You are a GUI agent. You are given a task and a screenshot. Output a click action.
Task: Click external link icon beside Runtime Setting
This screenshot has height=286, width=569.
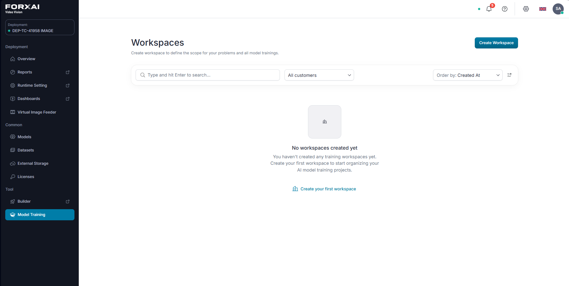pyautogui.click(x=68, y=85)
